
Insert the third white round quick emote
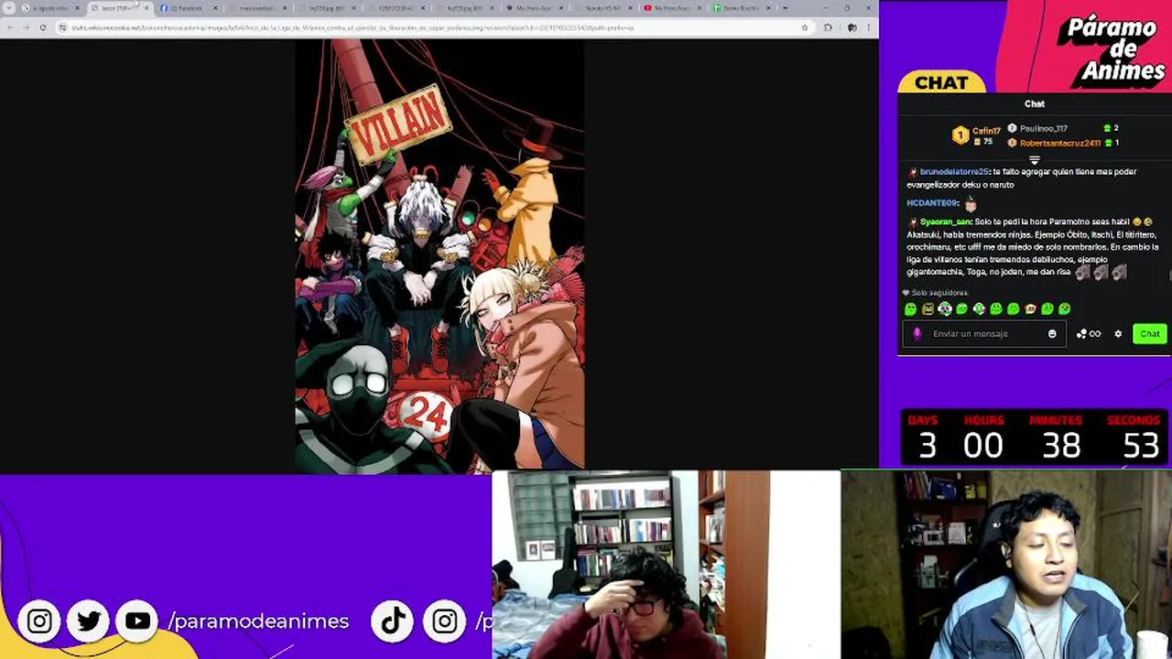(x=945, y=309)
